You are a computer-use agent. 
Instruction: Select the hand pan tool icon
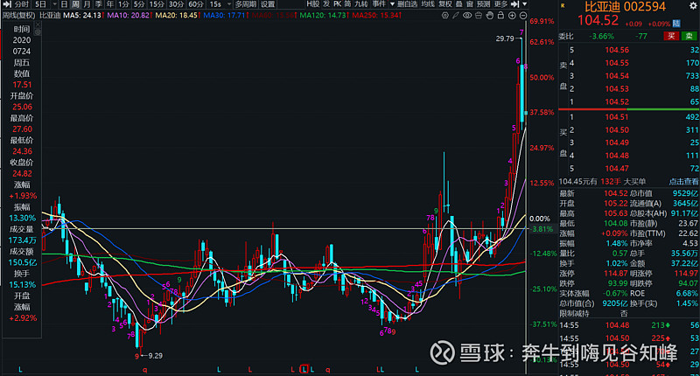pos(490,15)
